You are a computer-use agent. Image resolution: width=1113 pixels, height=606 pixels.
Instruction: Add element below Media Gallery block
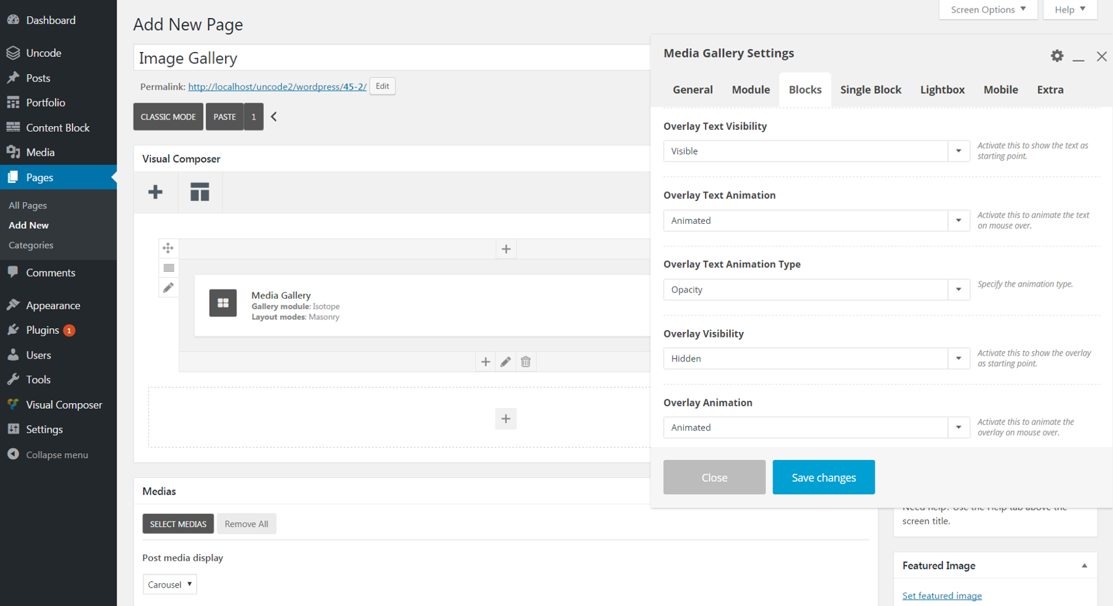point(485,362)
